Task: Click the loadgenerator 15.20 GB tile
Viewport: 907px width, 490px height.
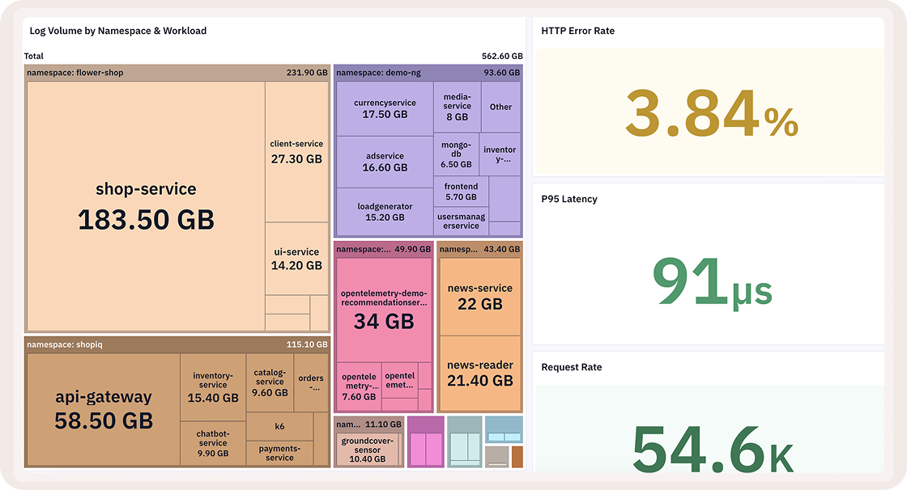Action: point(385,212)
